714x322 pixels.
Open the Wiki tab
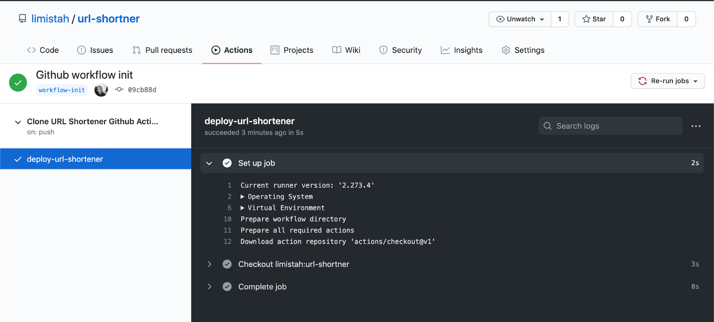pos(346,50)
